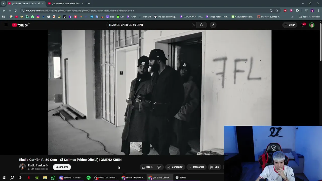Bookmark this page with the star icon
The width and height of the screenshot is (322, 181).
[x=277, y=11]
